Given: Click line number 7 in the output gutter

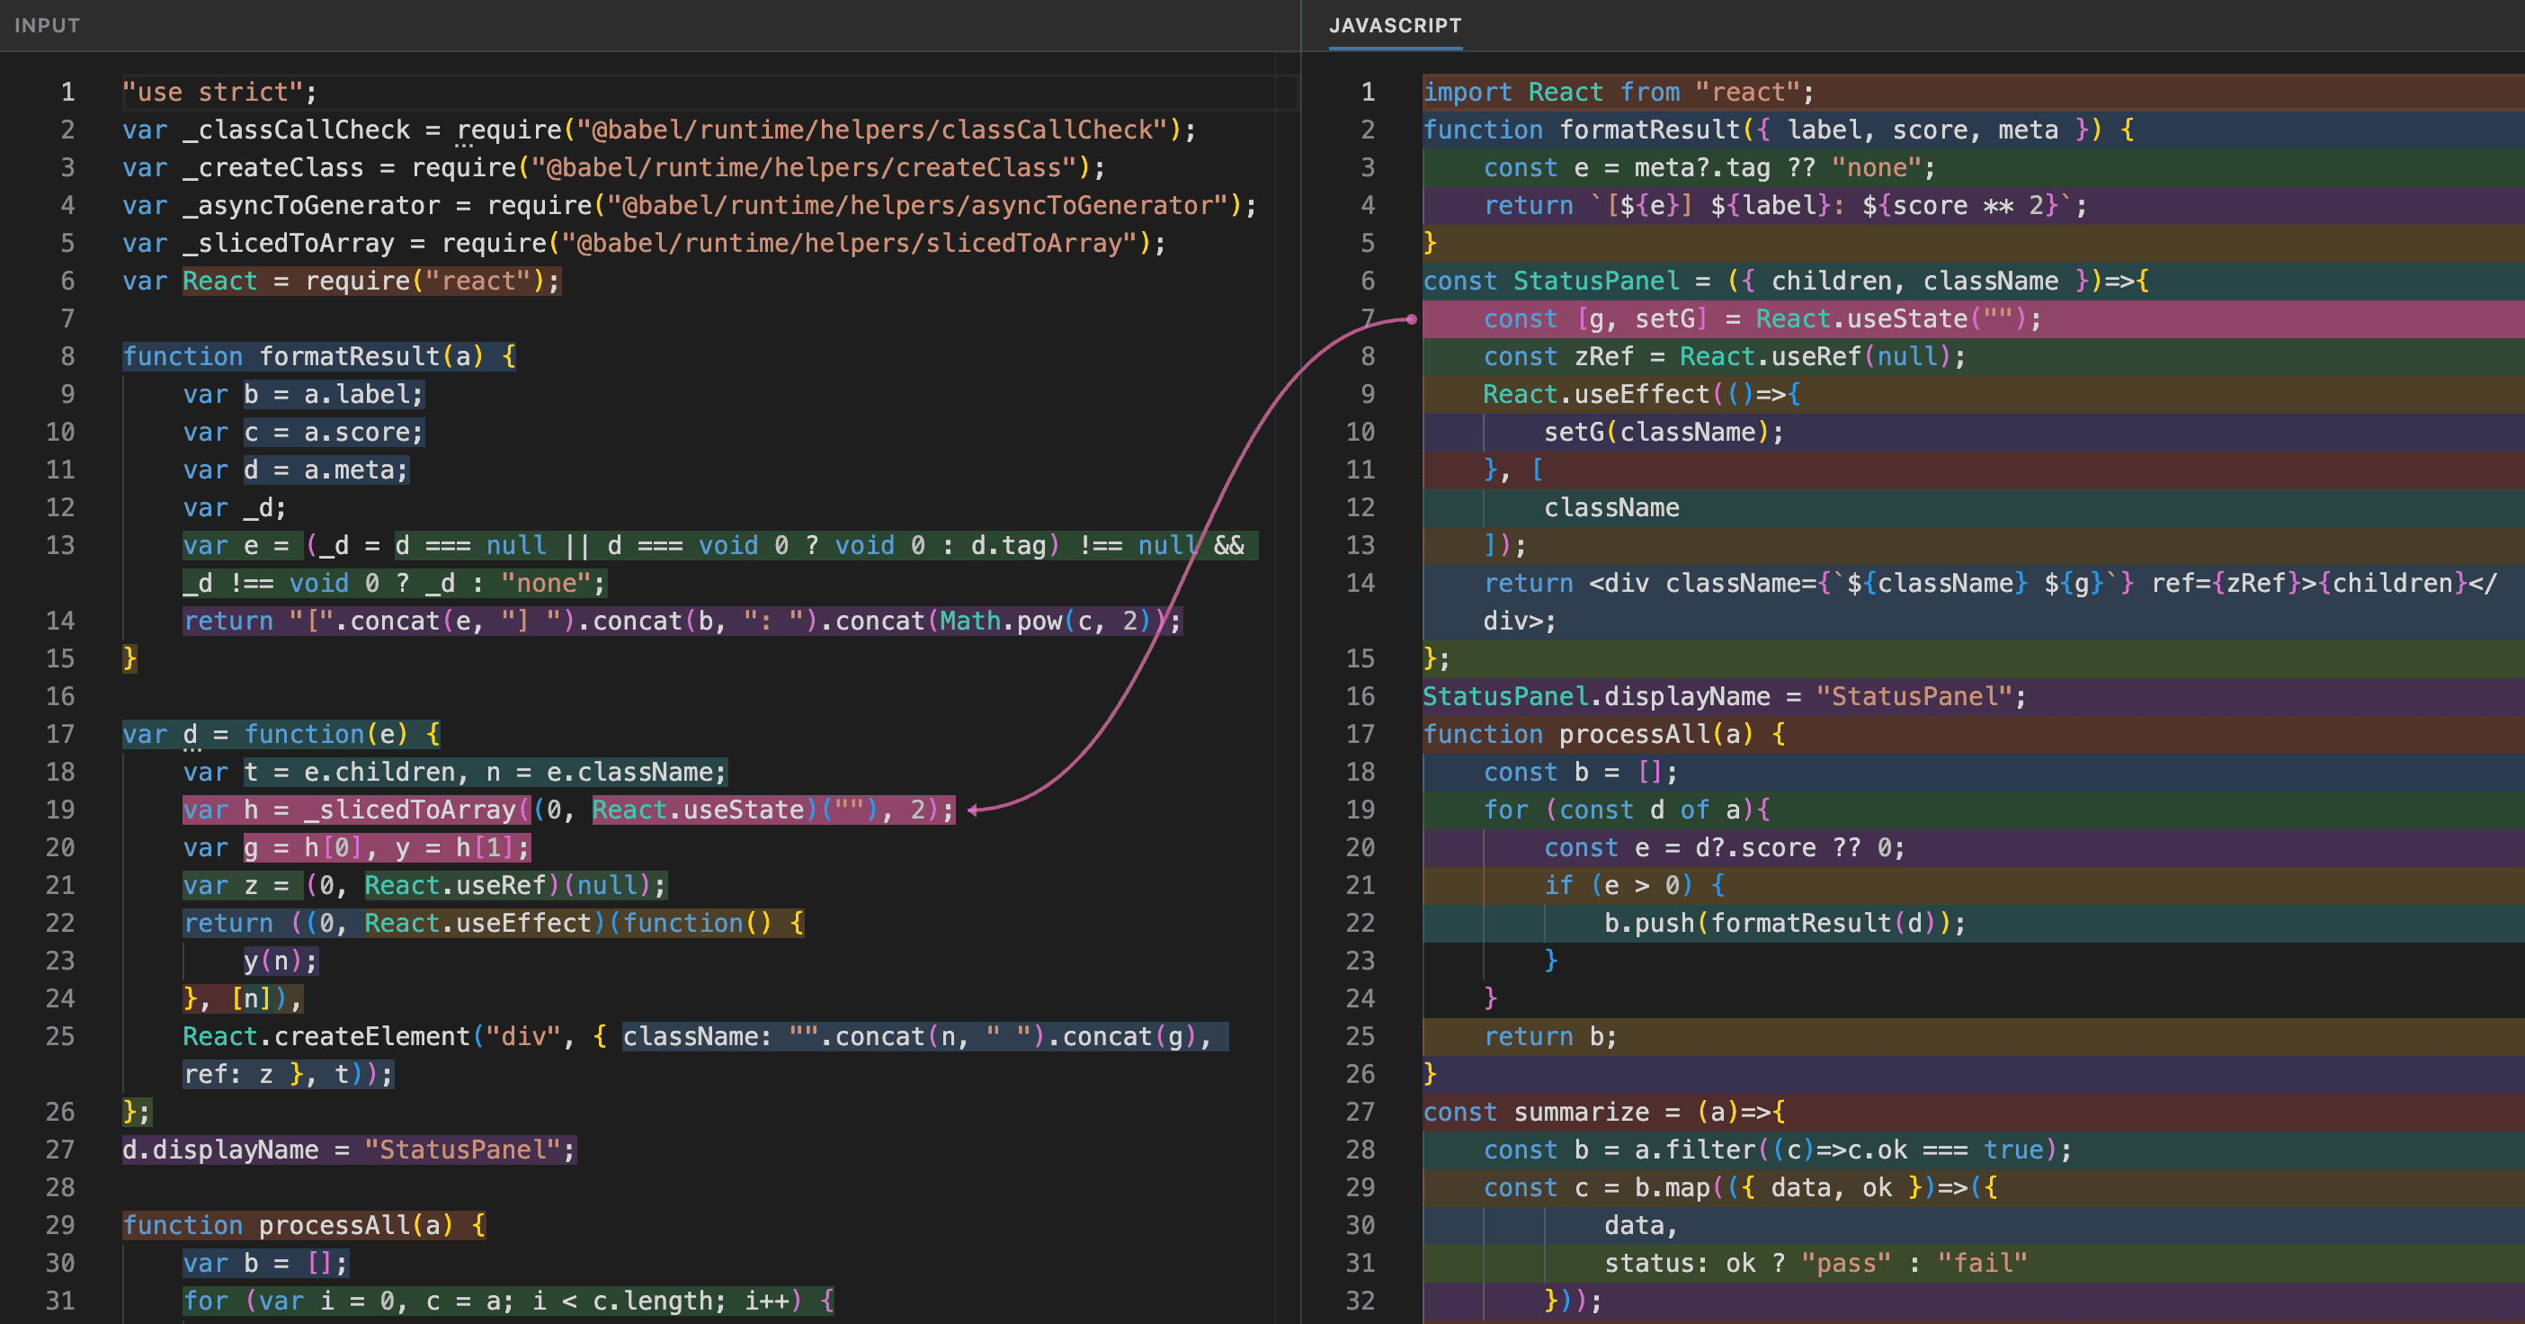Looking at the screenshot, I should [1368, 318].
